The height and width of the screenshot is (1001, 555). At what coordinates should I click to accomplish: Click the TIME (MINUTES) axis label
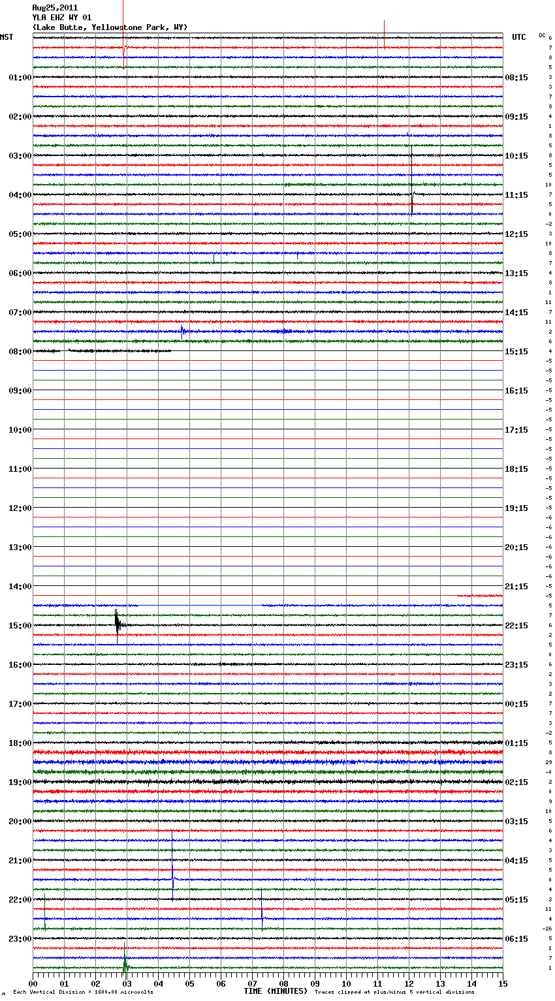[276, 991]
